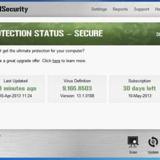Click the green 'minutes ago' text
Image resolution: width=160 pixels, height=160 pixels.
(x=18, y=88)
